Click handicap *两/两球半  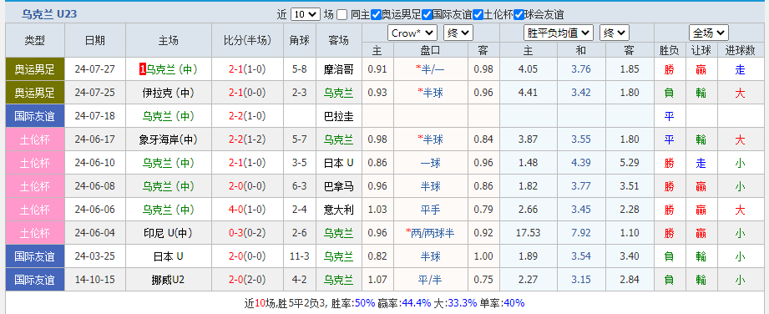pyautogui.click(x=430, y=233)
